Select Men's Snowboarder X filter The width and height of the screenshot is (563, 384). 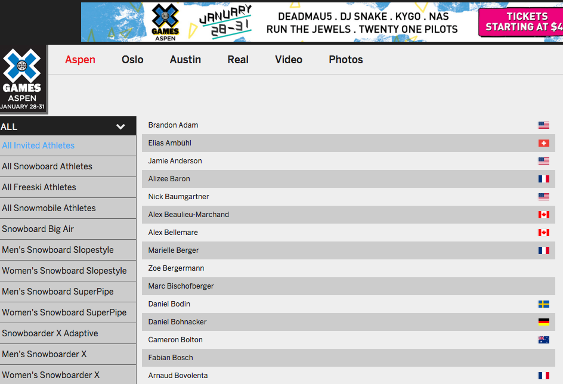68,354
